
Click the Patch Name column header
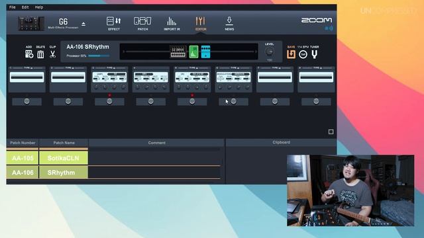point(64,143)
